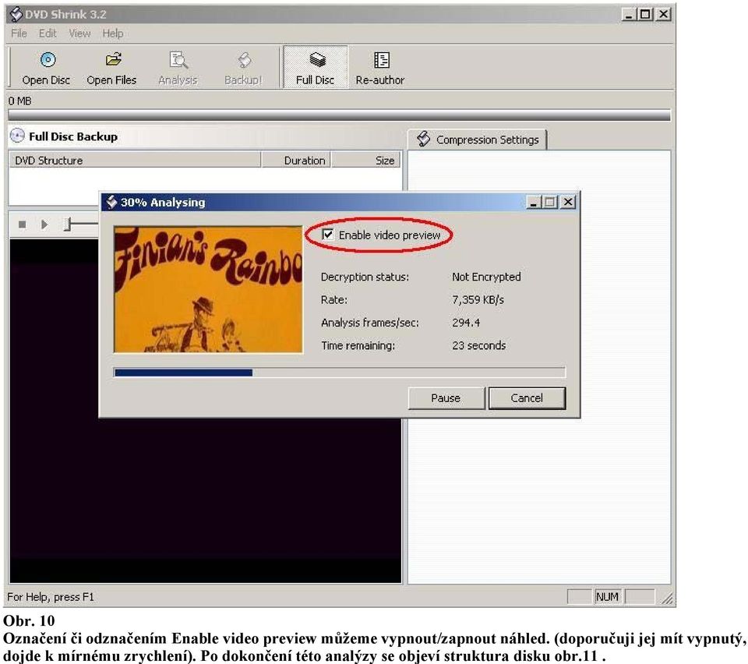Click the Decryption status label
The height and width of the screenshot is (664, 748).
pos(365,277)
